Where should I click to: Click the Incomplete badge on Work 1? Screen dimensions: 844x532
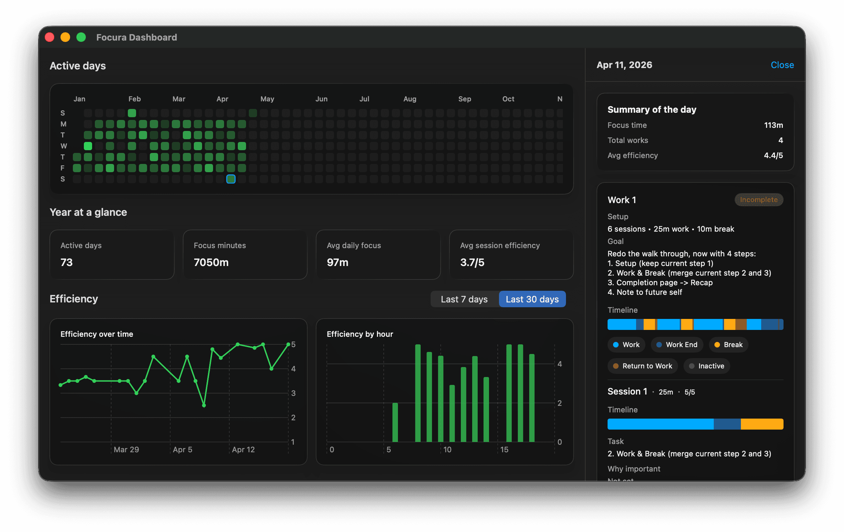[x=758, y=200]
